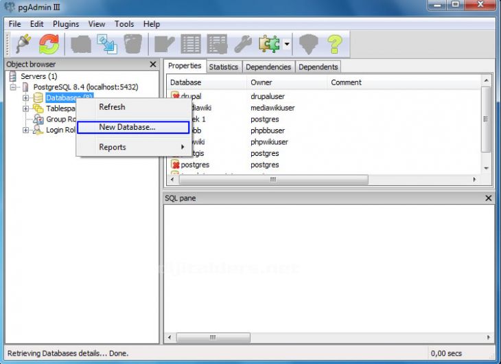This screenshot has height=364, width=501.
Task: Open the Reports submenu
Action: pyautogui.click(x=133, y=147)
